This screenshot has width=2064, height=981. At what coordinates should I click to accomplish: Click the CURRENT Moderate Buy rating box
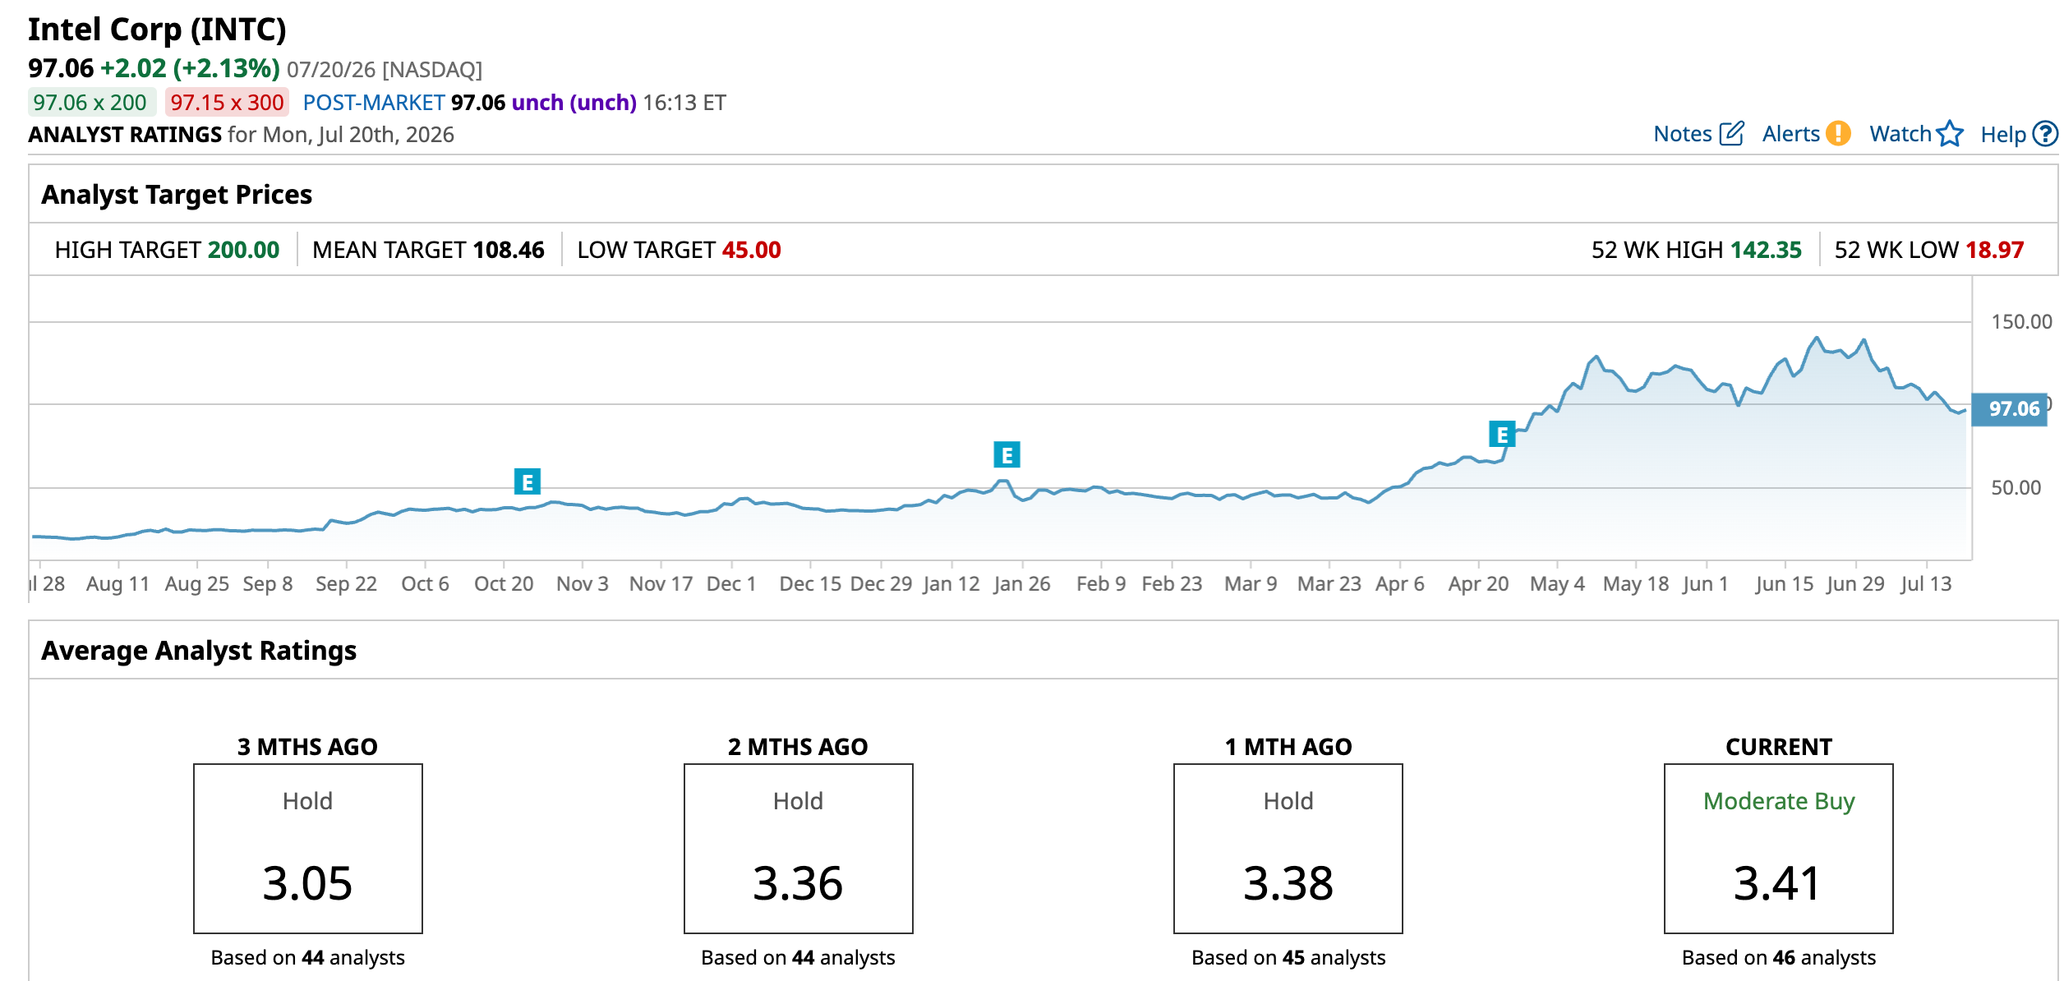point(1779,849)
